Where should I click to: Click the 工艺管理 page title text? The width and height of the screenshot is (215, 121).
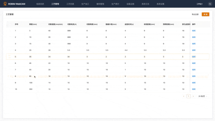tap(10, 14)
